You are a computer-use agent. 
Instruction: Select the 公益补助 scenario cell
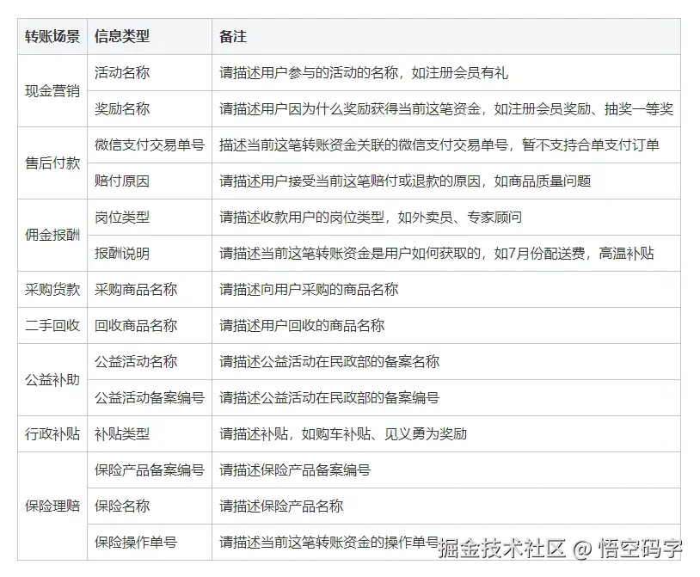(x=52, y=380)
